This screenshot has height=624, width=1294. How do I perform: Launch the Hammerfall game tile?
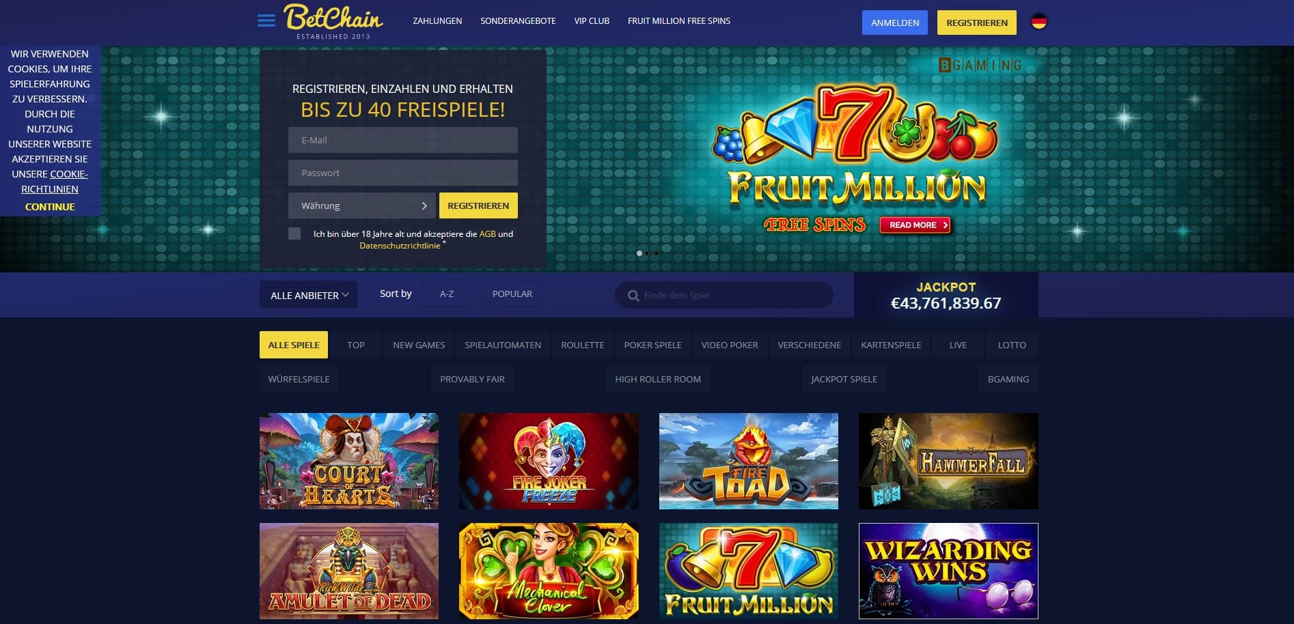948,461
